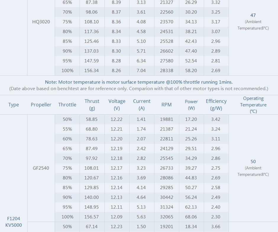Screen dimensions: 278x232
Task: Click the Power (W) column header
Action: point(191,105)
